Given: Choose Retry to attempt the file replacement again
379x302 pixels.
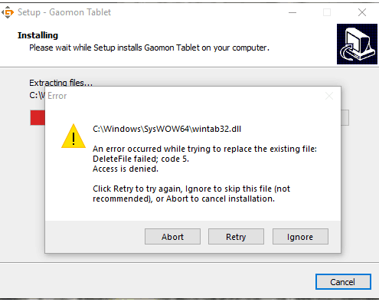Looking at the screenshot, I should coord(236,237).
